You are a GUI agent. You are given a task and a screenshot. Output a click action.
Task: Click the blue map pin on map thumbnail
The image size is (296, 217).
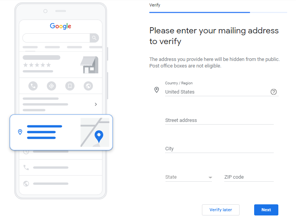tap(99, 136)
